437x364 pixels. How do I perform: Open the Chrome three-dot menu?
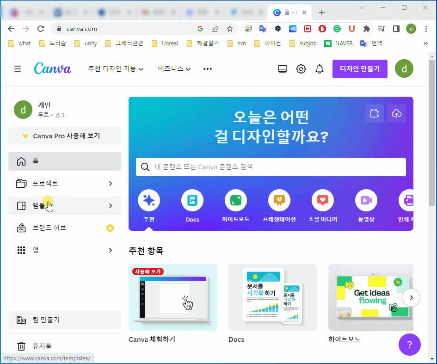coord(426,29)
